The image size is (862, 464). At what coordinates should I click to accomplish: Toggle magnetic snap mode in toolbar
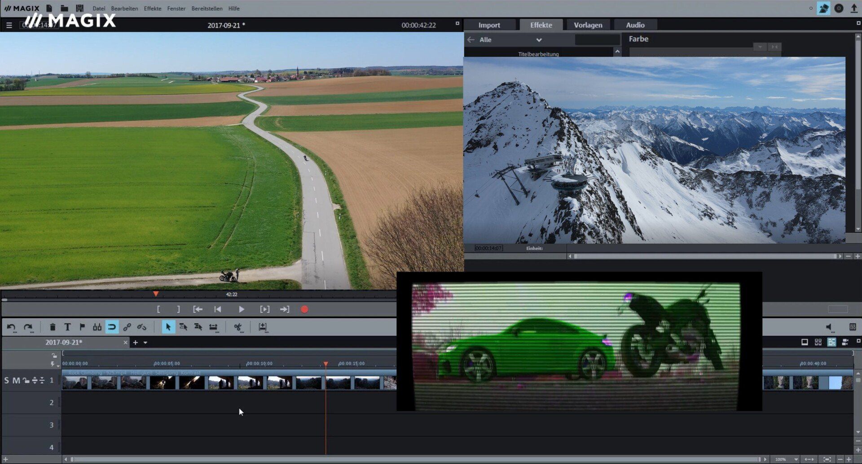(x=112, y=327)
